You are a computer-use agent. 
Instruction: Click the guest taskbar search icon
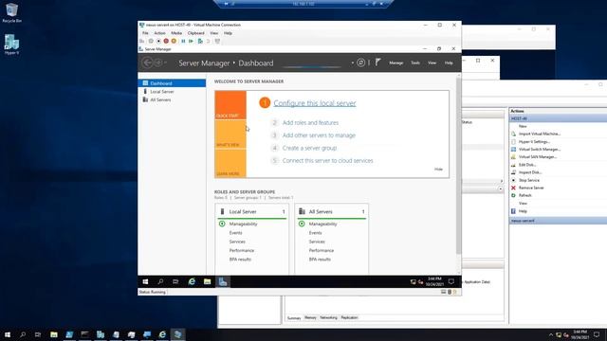click(160, 281)
